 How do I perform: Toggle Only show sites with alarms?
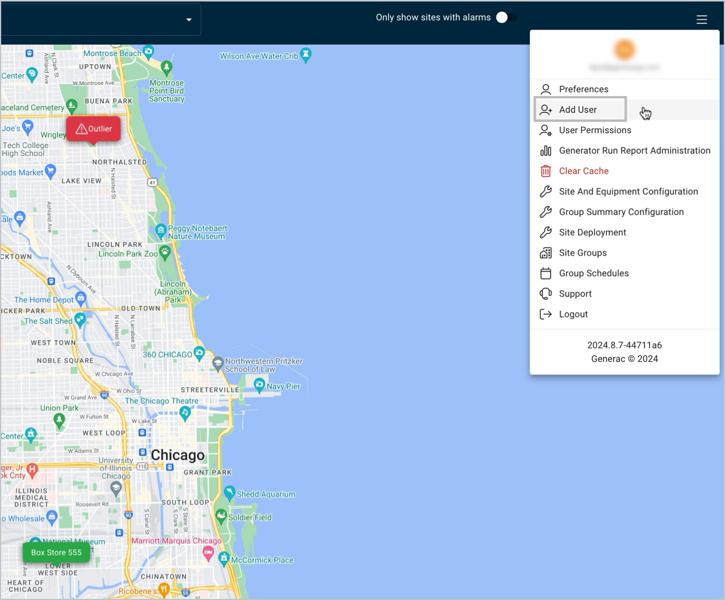[505, 17]
